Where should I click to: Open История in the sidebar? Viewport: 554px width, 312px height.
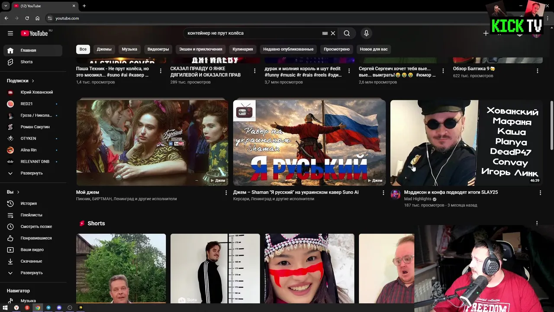[x=33, y=203]
